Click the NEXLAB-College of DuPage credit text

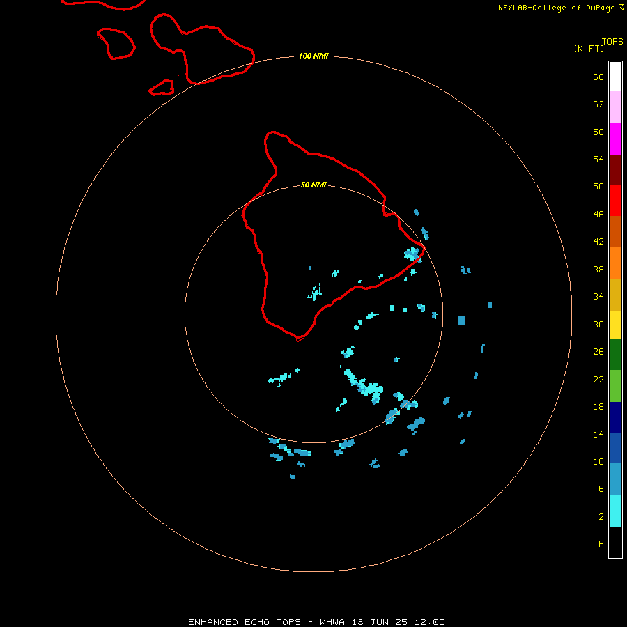coord(556,8)
